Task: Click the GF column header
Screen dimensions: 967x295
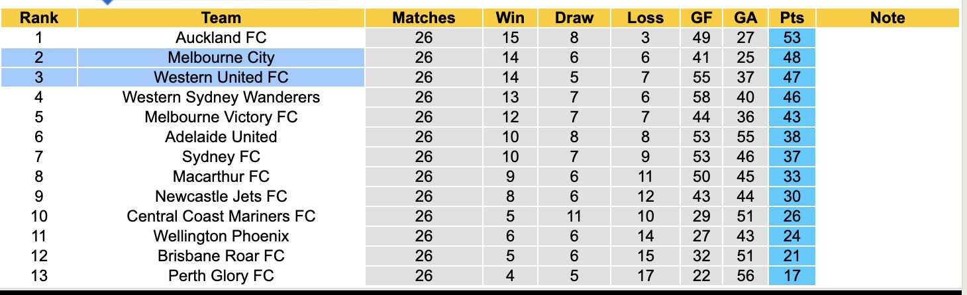Action: pyautogui.click(x=701, y=18)
